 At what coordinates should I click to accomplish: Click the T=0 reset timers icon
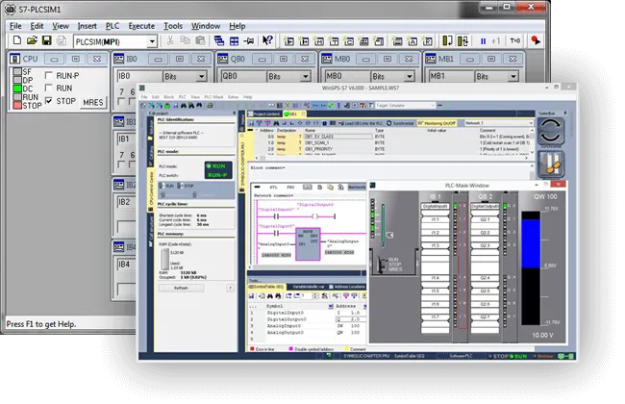[x=515, y=40]
